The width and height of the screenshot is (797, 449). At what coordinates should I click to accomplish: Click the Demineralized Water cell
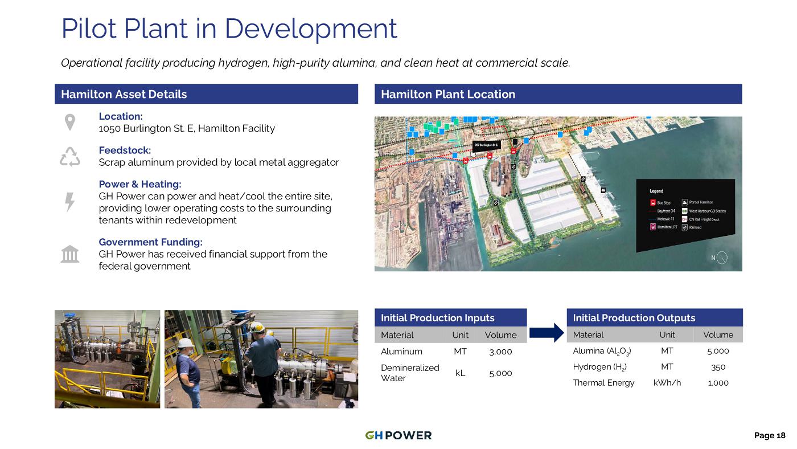click(410, 373)
